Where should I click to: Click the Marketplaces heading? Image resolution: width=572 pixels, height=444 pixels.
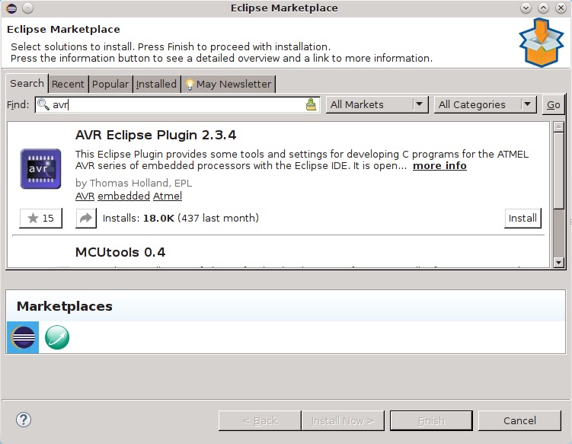[65, 306]
